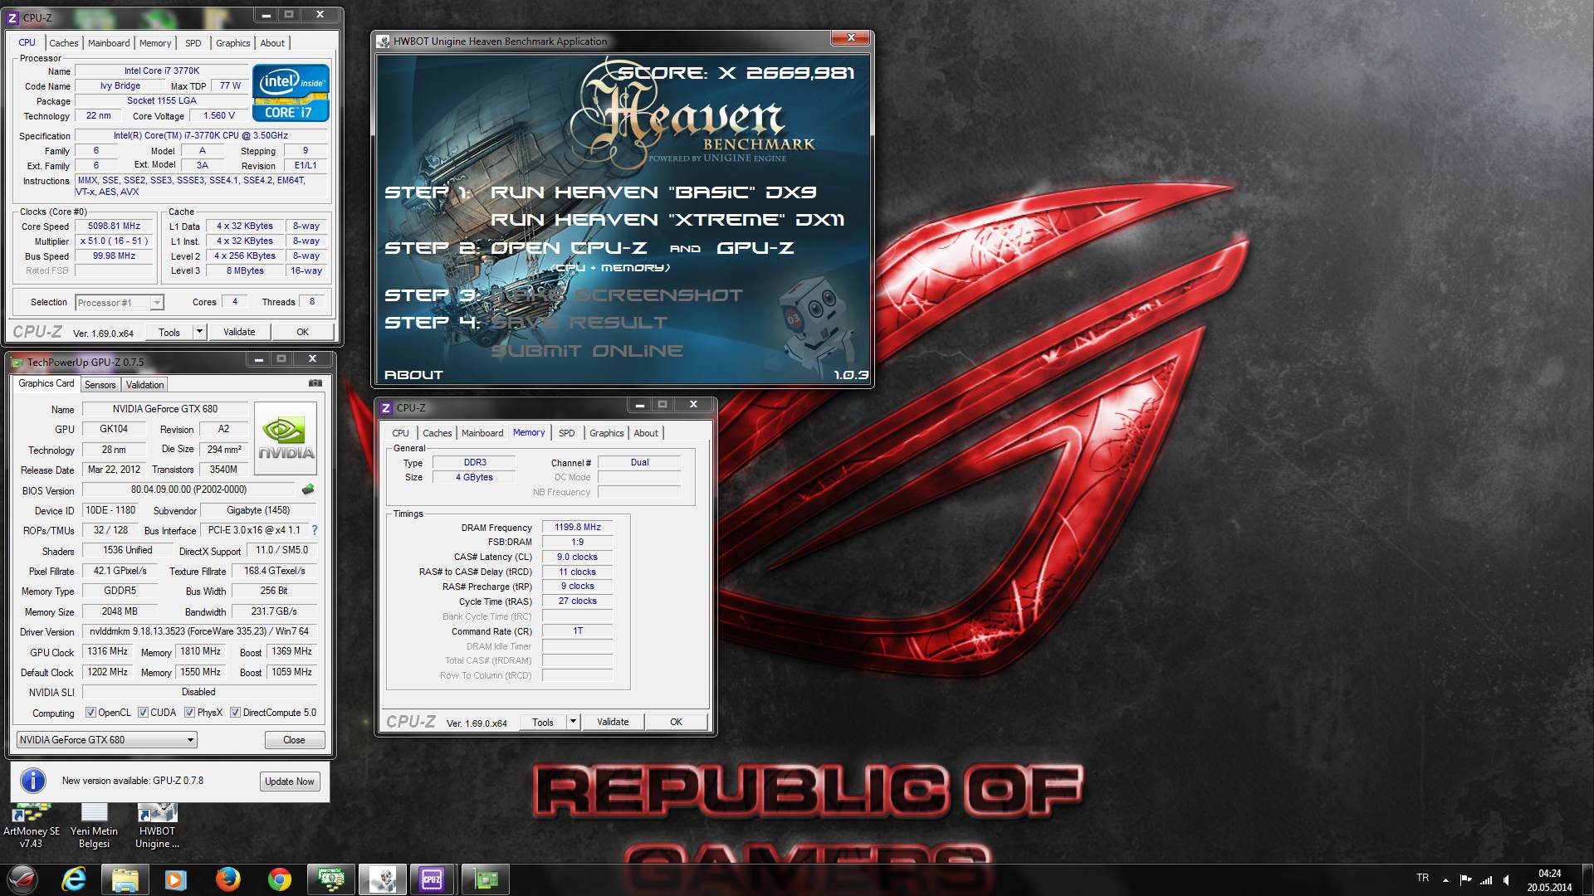Click RUN HEAVEN "BASIC" DX9
The image size is (1594, 896).
(x=653, y=192)
